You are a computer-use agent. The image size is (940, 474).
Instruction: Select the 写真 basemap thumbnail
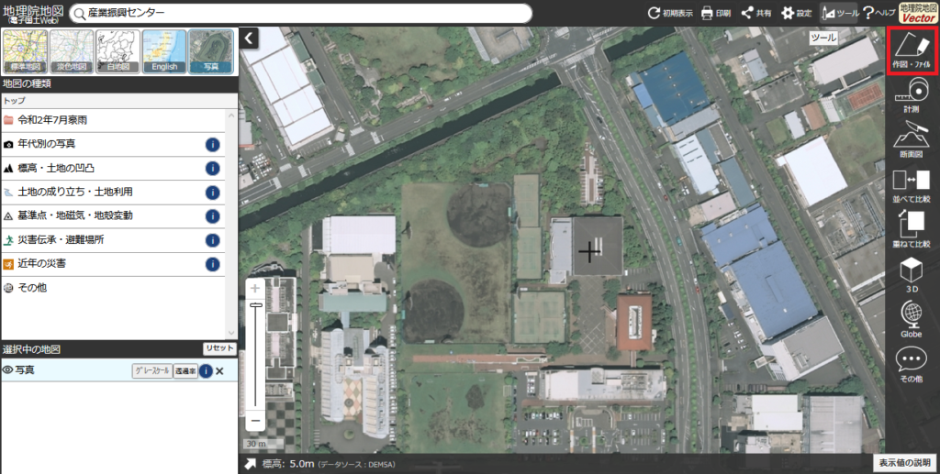(x=210, y=51)
